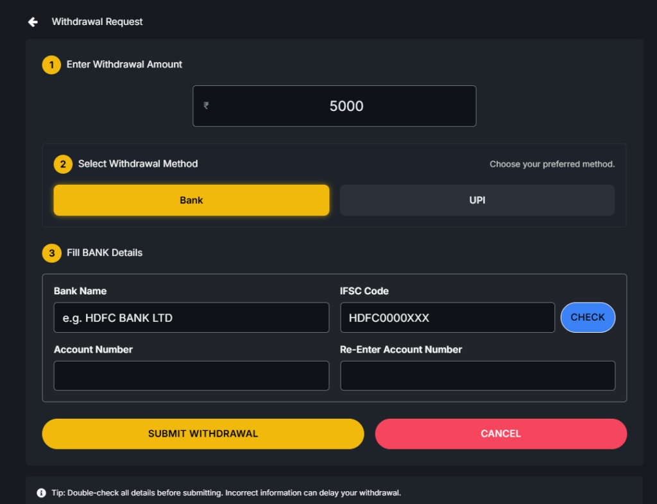Click the step 2 number badge
The height and width of the screenshot is (504, 657).
(x=63, y=164)
